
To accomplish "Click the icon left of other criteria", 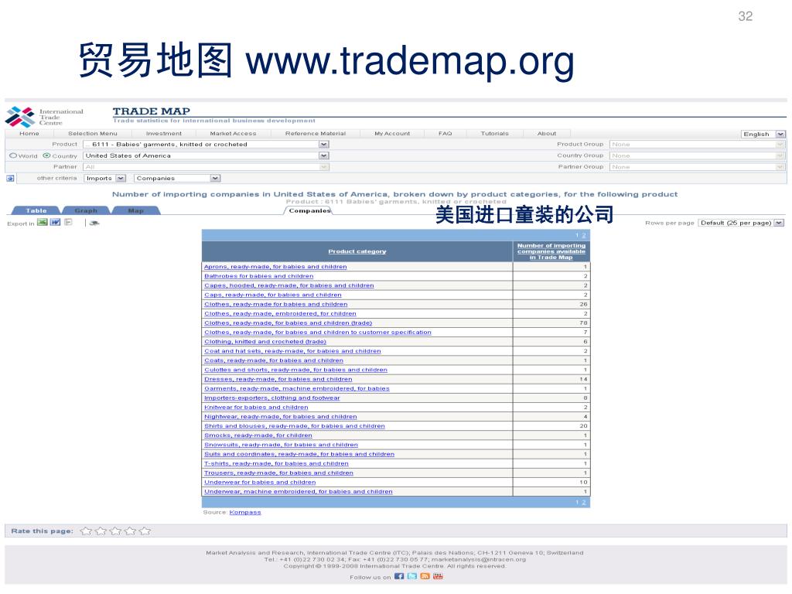I will point(10,179).
